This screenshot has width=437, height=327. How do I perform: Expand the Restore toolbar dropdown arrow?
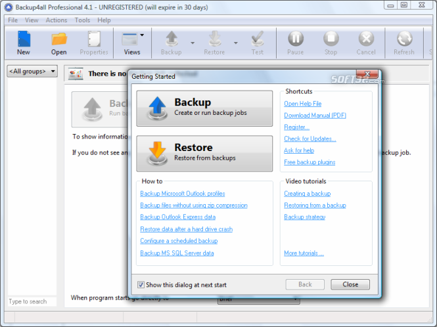point(236,43)
